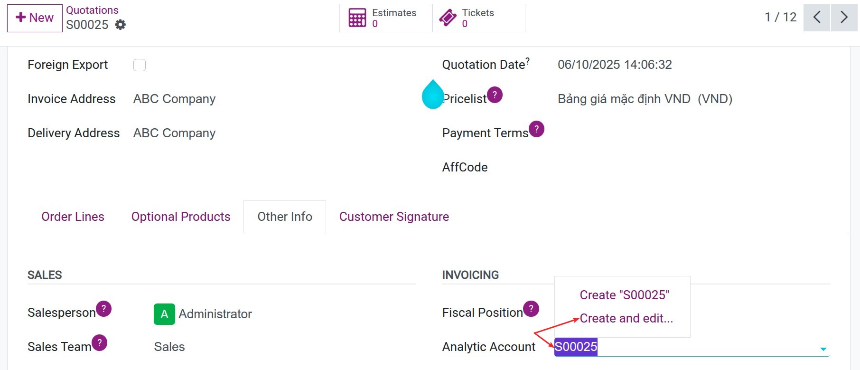The height and width of the screenshot is (370, 860).
Task: Switch to the Optional Products tab
Action: 181,217
